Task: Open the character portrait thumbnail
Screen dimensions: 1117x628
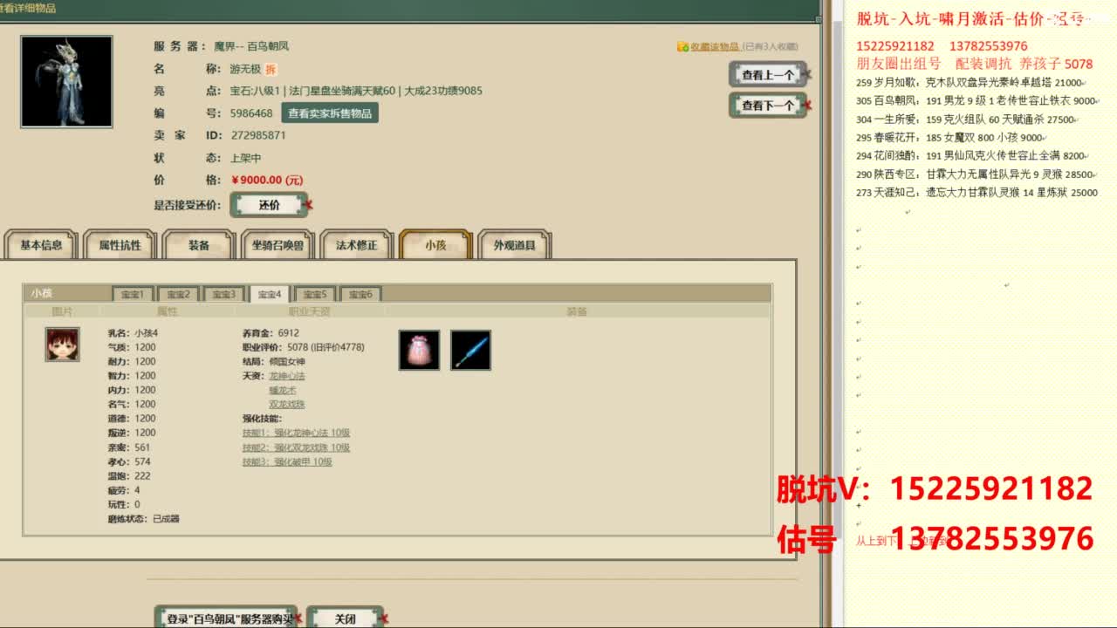Action: [x=66, y=82]
